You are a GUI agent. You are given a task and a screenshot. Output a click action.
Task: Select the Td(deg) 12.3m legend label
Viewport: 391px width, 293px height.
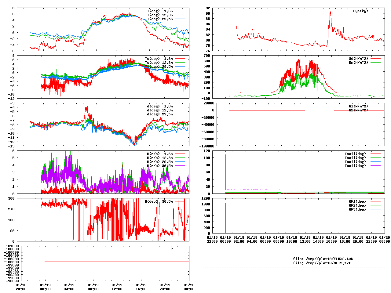click(x=159, y=110)
